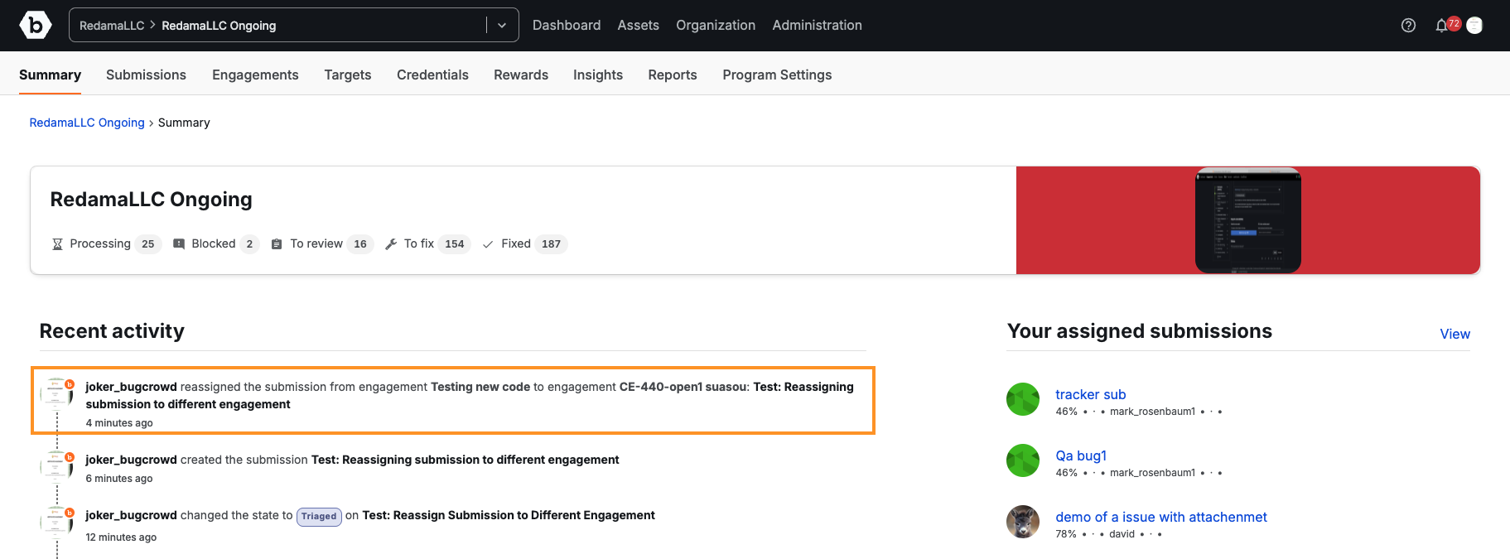Click the To fix wrench icon
Viewport: 1510px width, 559px height.
[391, 244]
